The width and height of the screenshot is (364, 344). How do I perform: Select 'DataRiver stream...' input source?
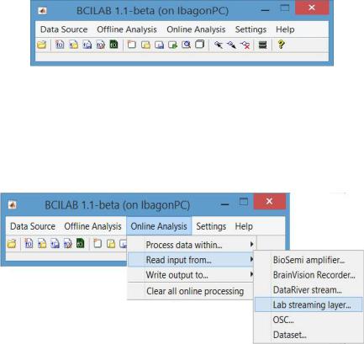tap(309, 290)
